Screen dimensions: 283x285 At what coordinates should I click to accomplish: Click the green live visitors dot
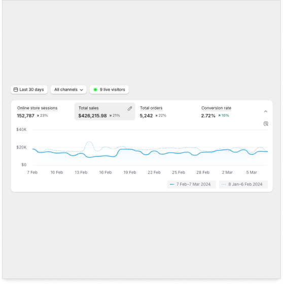coord(95,90)
